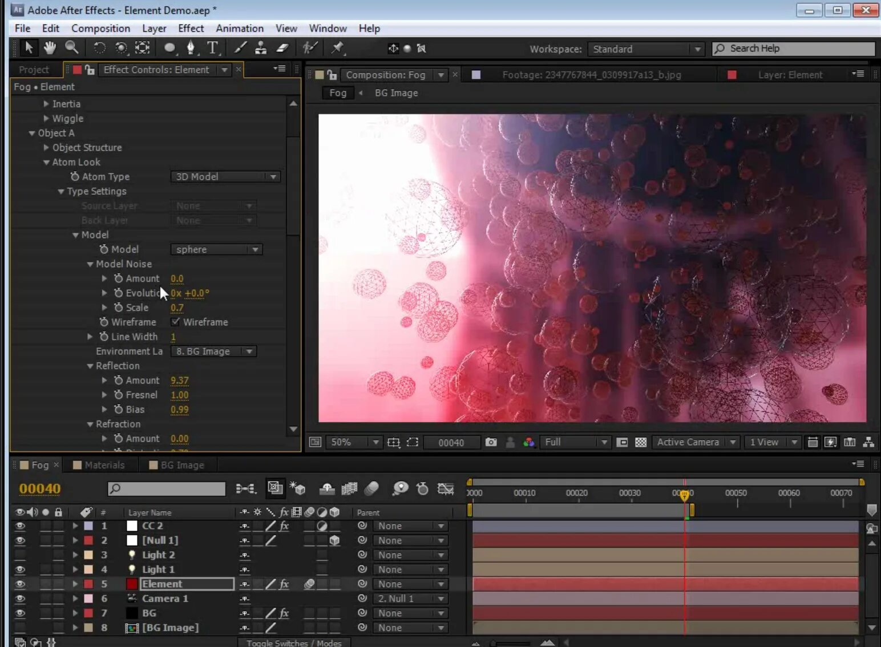This screenshot has width=881, height=647.
Task: Select the Rotation tool
Action: 99,48
